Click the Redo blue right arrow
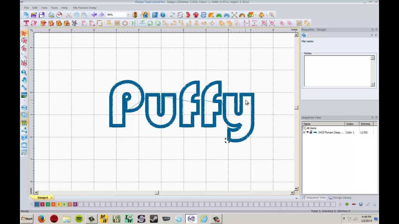 (101, 15)
